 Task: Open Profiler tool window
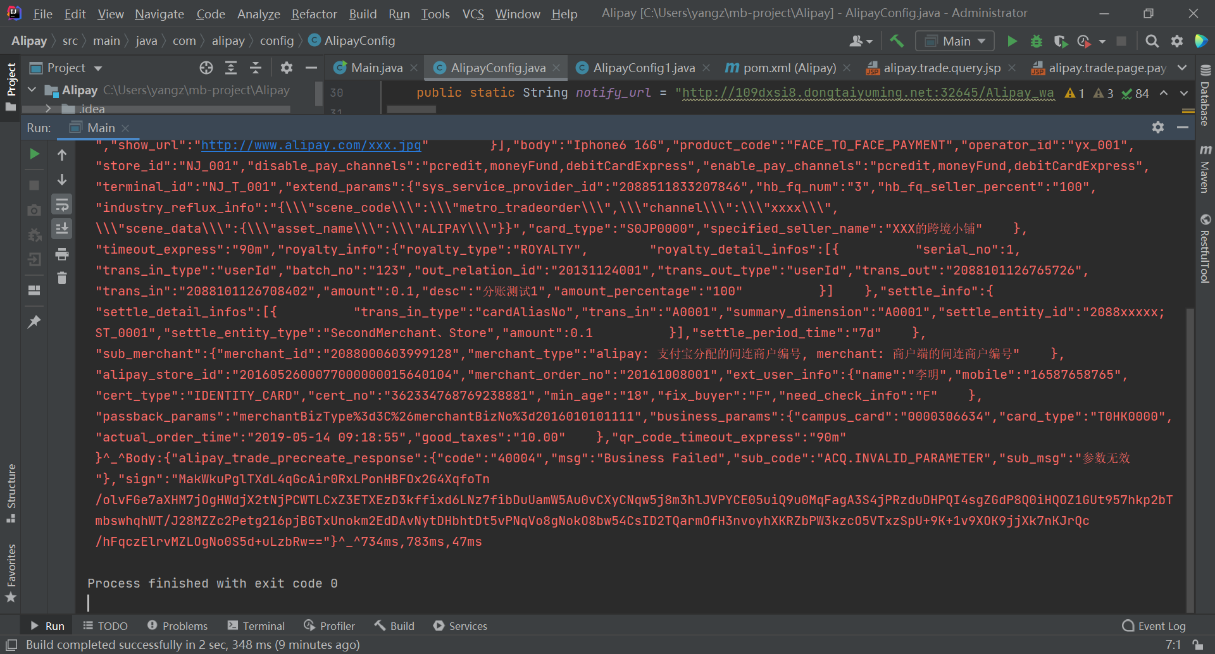[x=330, y=626]
